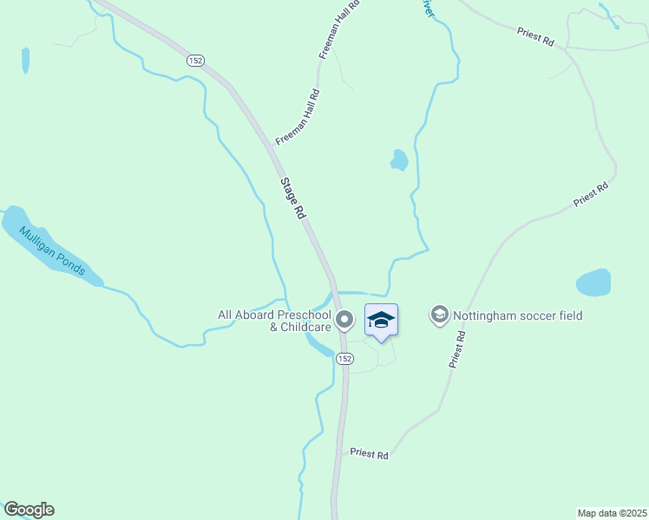Click the Mulligan Ponds label

tap(52, 251)
